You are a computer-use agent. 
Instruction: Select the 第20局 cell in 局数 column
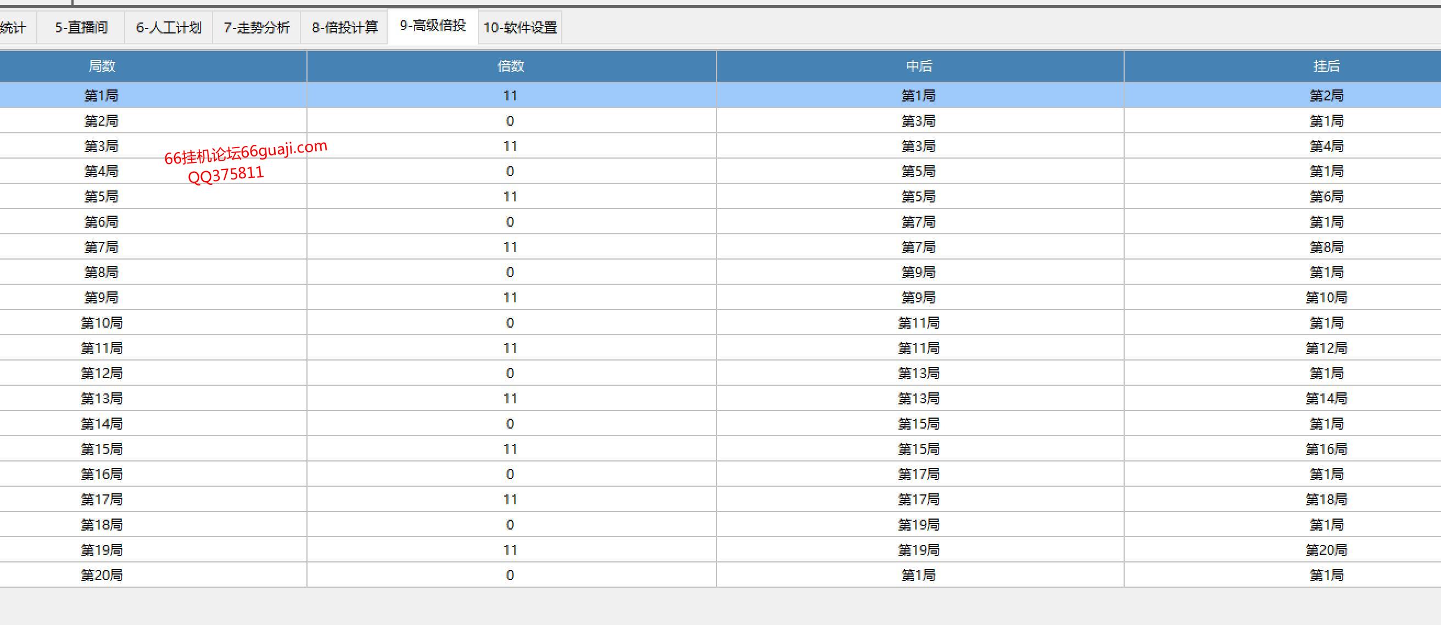[153, 575]
